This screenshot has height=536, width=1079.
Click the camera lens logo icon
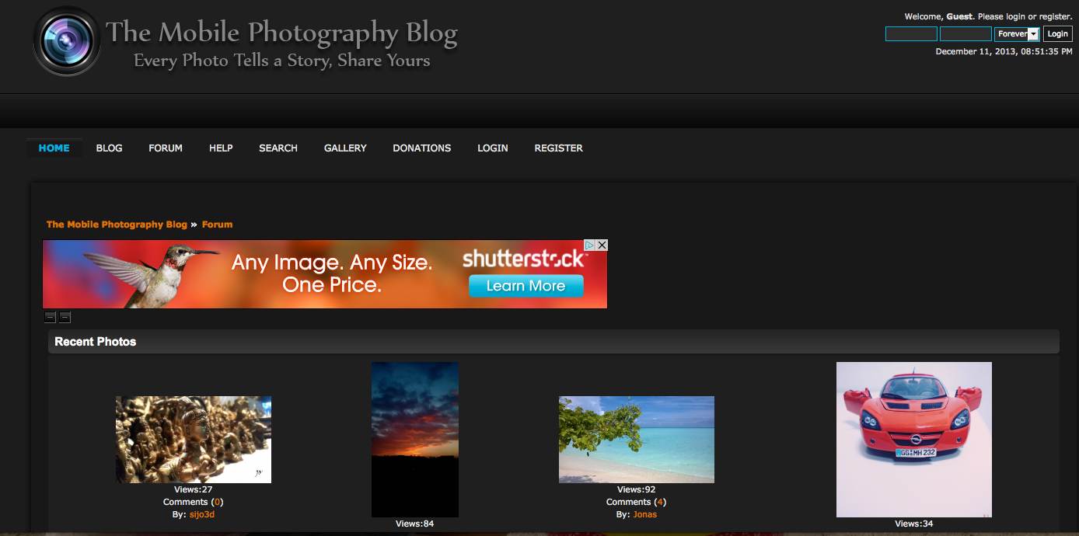tap(67, 42)
